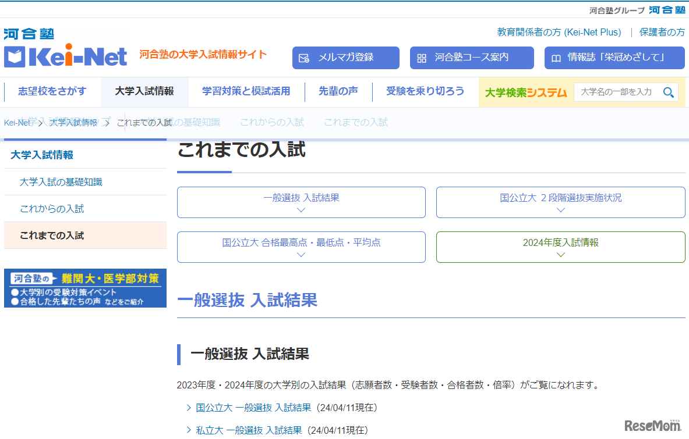Open 教育関係者の方 (Kei-Net Plus) link
The height and width of the screenshot is (439, 689).
click(559, 33)
